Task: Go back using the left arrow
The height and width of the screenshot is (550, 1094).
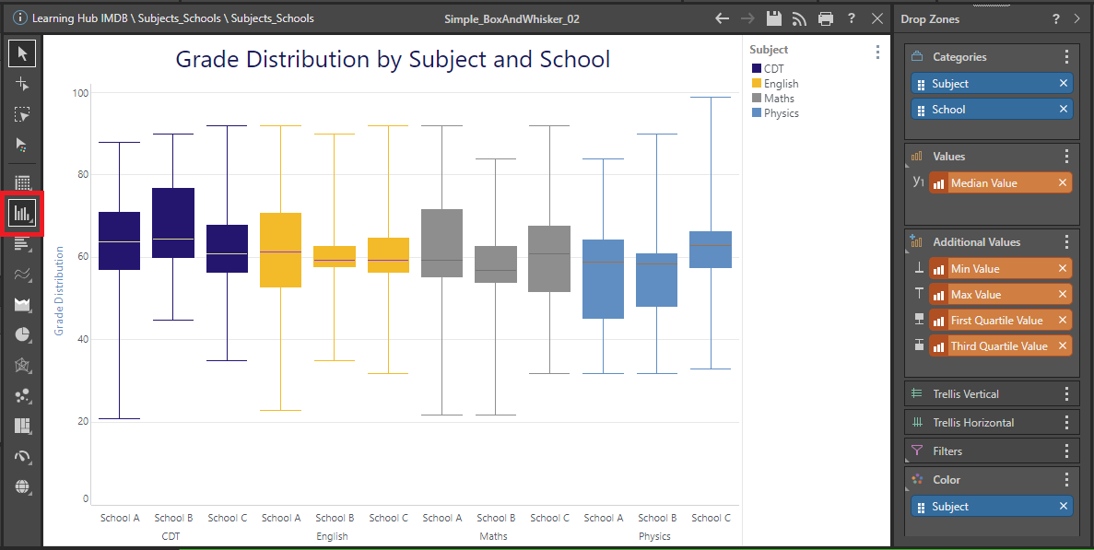Action: 723,18
